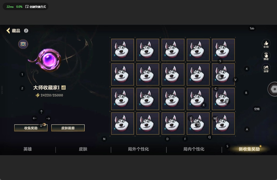Tap the 拜访 visit icon

click(266, 56)
